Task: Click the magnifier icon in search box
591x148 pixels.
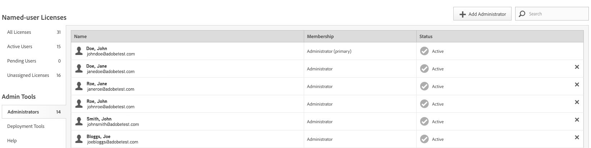Action: (x=522, y=14)
